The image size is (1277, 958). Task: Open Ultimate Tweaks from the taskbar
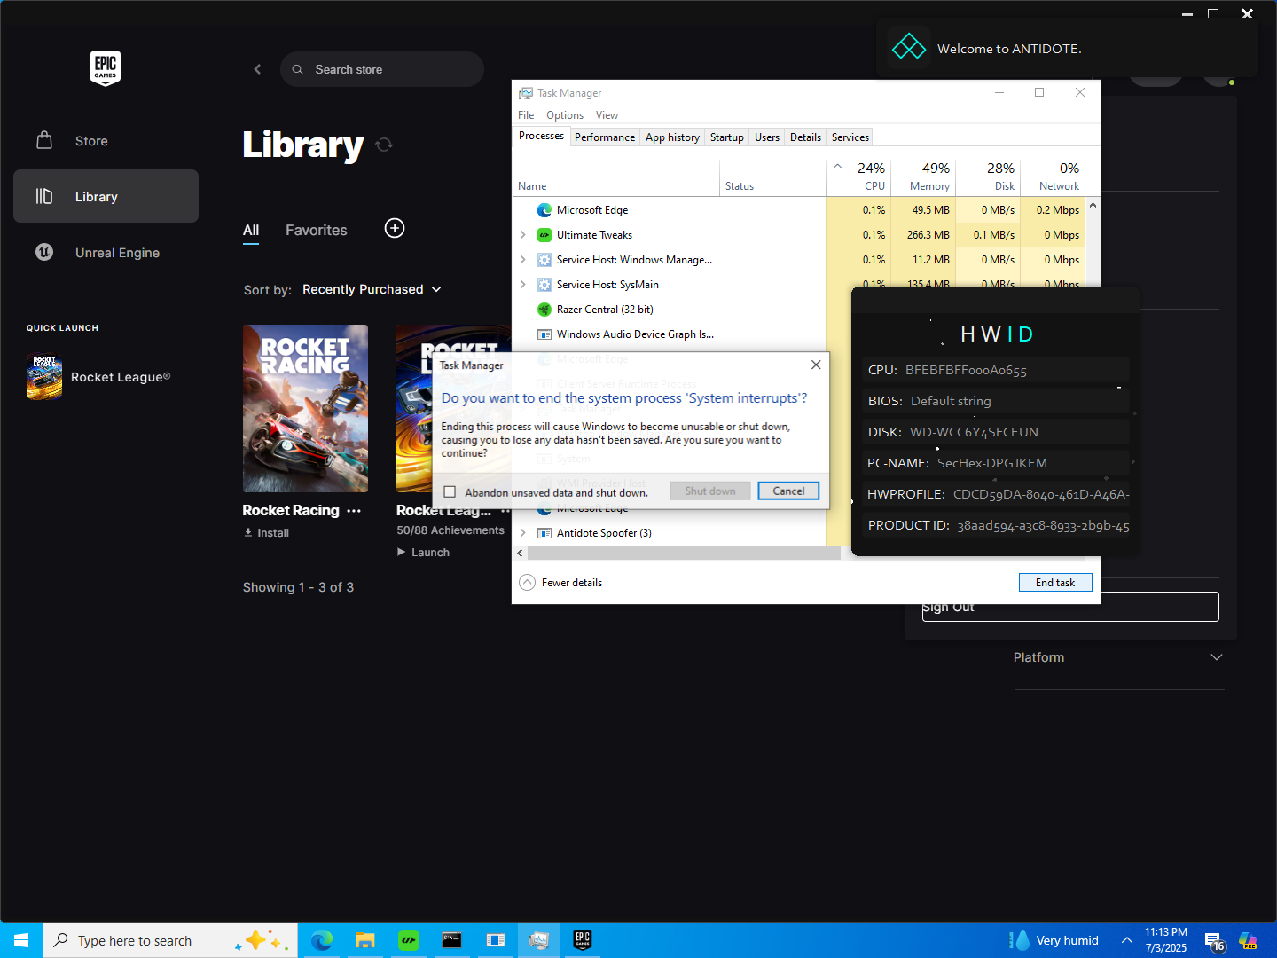coord(408,940)
